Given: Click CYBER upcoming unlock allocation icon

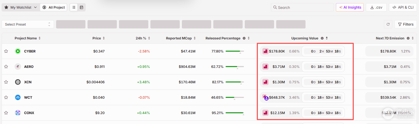Looking at the screenshot, I should [265, 51].
